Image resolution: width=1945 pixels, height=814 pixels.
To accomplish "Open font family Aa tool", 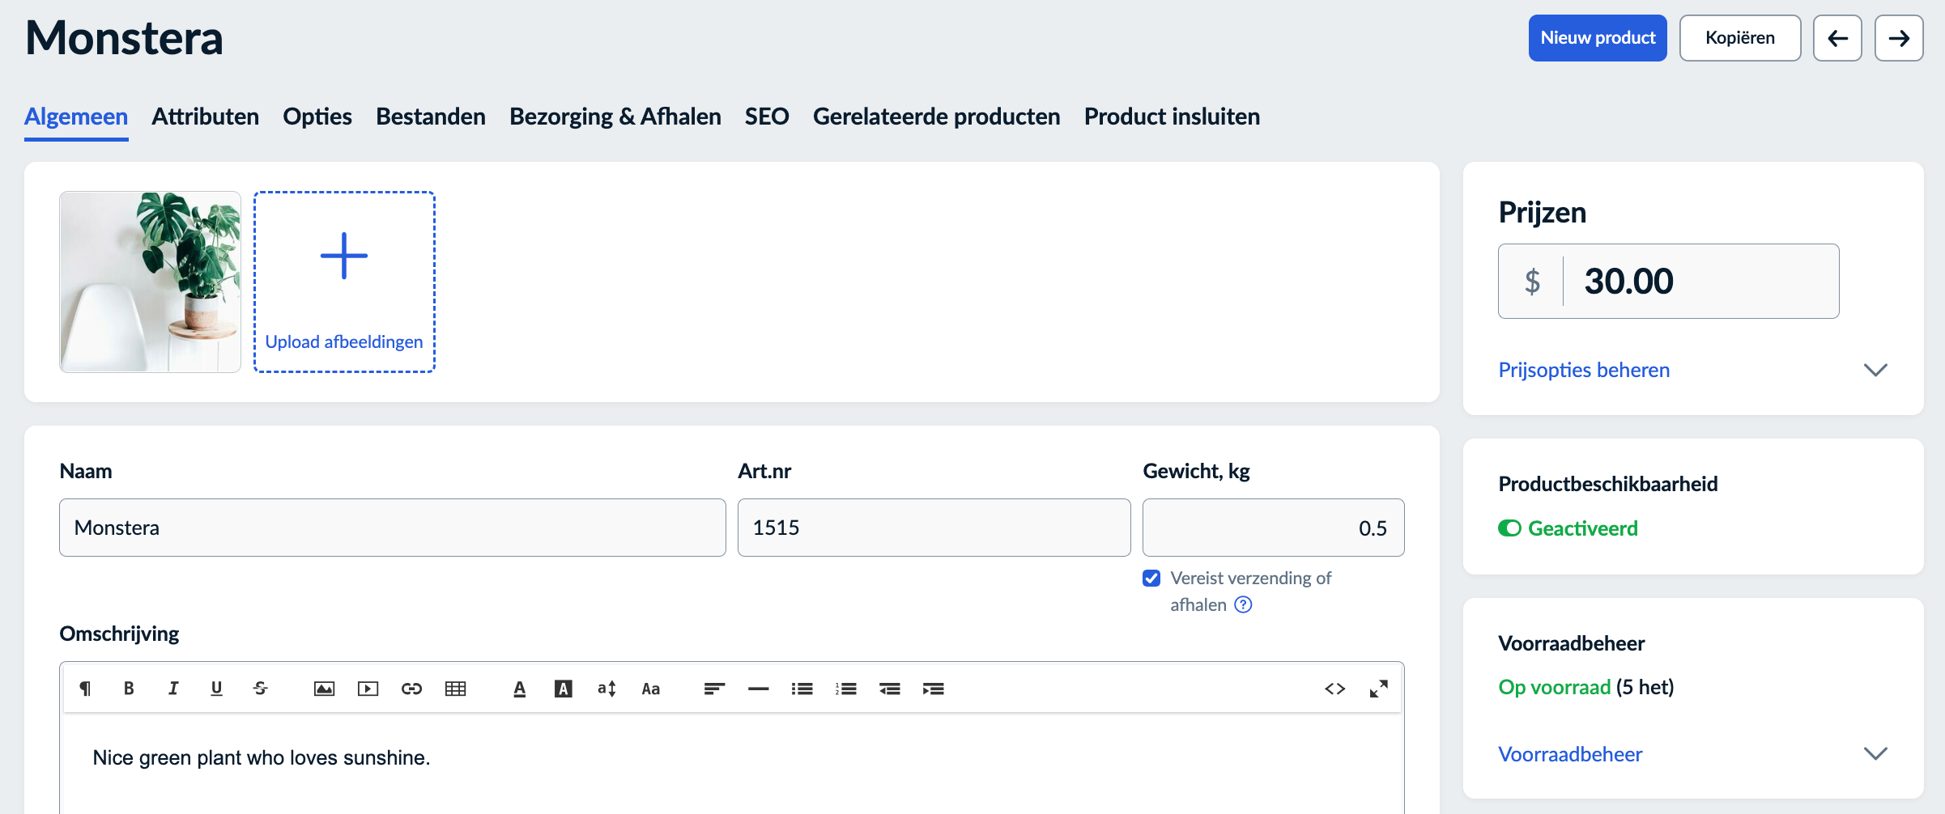I will (x=651, y=689).
